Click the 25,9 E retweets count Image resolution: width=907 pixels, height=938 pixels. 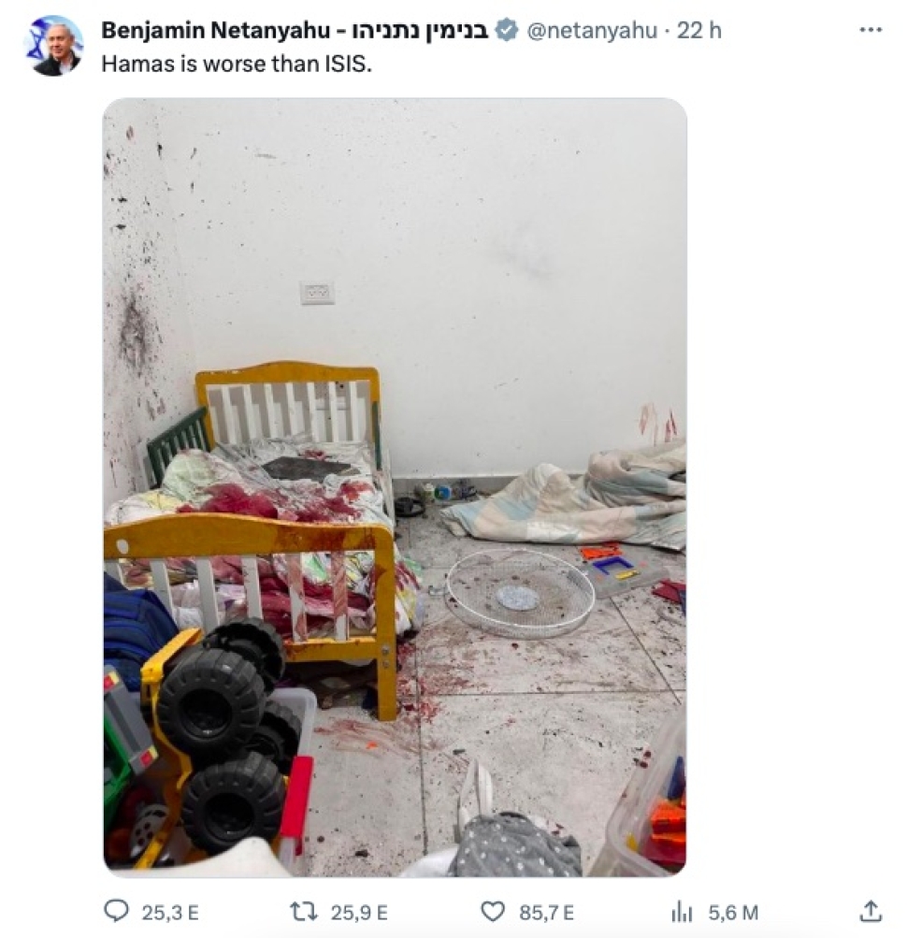359,912
